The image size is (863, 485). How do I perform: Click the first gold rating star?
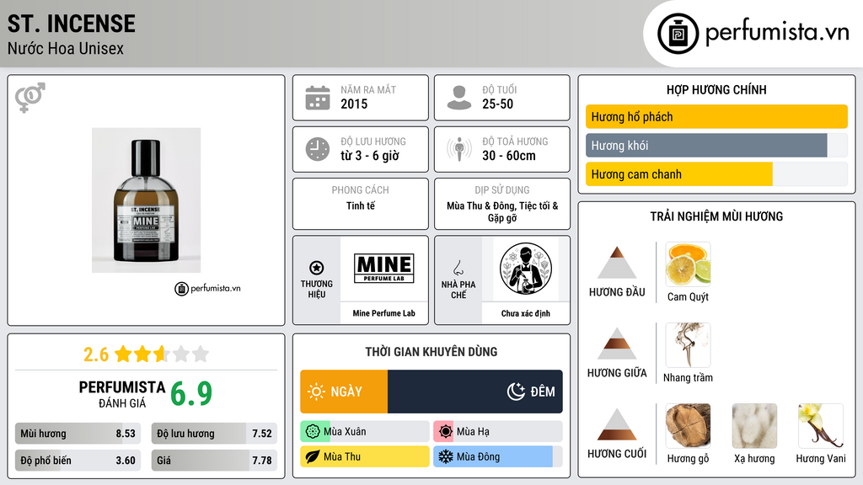[123, 354]
